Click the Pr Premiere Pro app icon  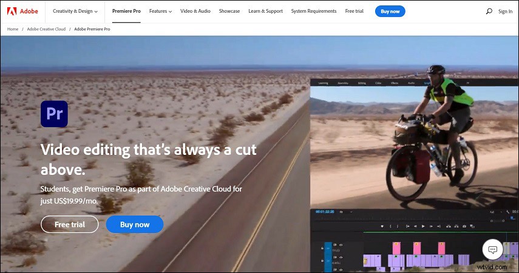(54, 114)
